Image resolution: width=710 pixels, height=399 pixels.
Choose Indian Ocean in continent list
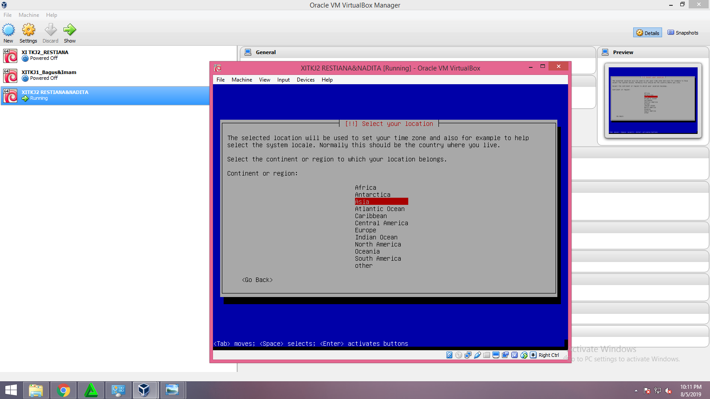pos(376,237)
